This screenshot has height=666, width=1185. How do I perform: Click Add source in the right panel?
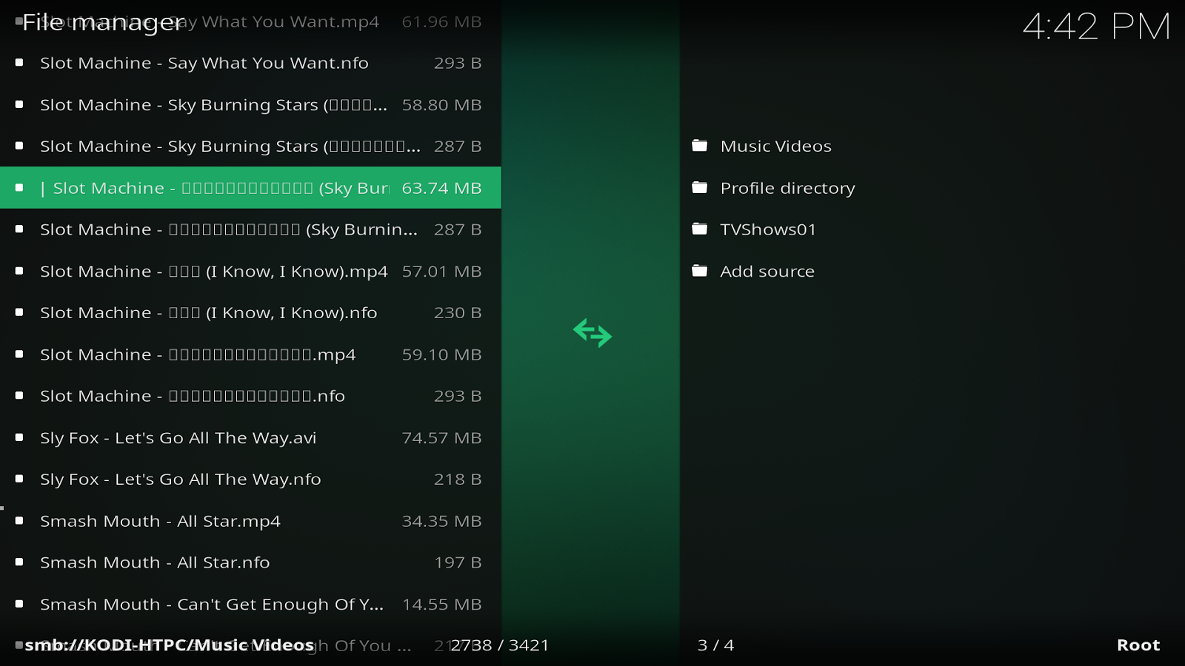point(767,271)
